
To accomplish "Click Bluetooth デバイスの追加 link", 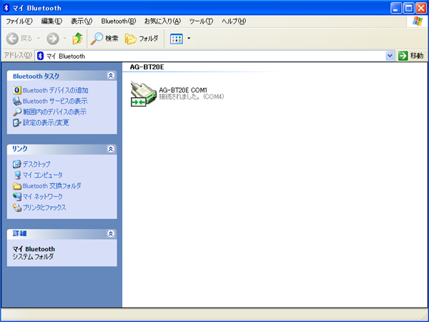I will coord(55,90).
